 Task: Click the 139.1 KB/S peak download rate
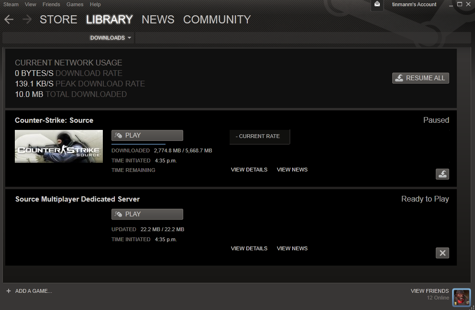pyautogui.click(x=34, y=84)
